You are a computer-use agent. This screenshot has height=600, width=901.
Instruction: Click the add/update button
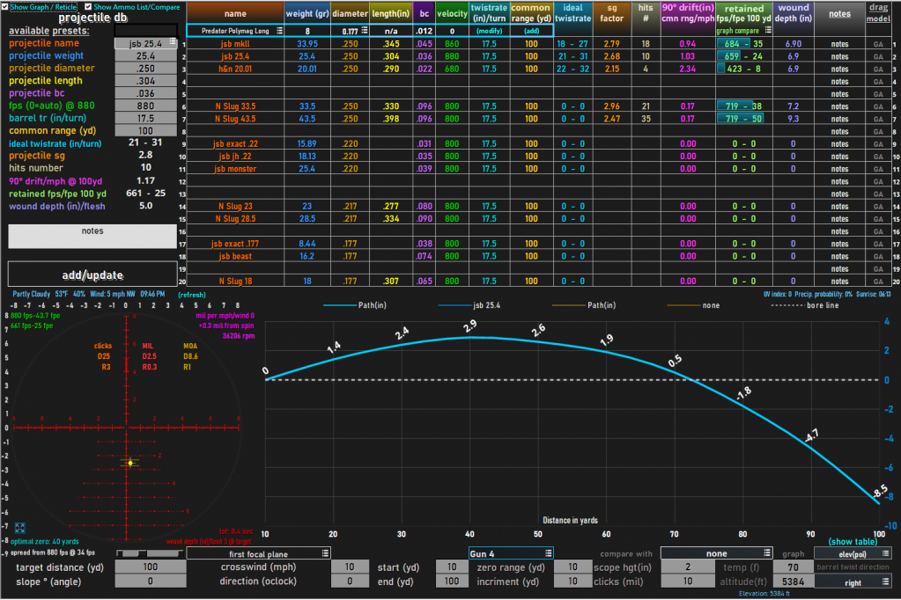click(x=92, y=275)
